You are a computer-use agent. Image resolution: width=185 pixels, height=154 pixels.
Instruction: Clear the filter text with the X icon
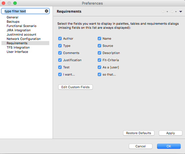click(46, 11)
